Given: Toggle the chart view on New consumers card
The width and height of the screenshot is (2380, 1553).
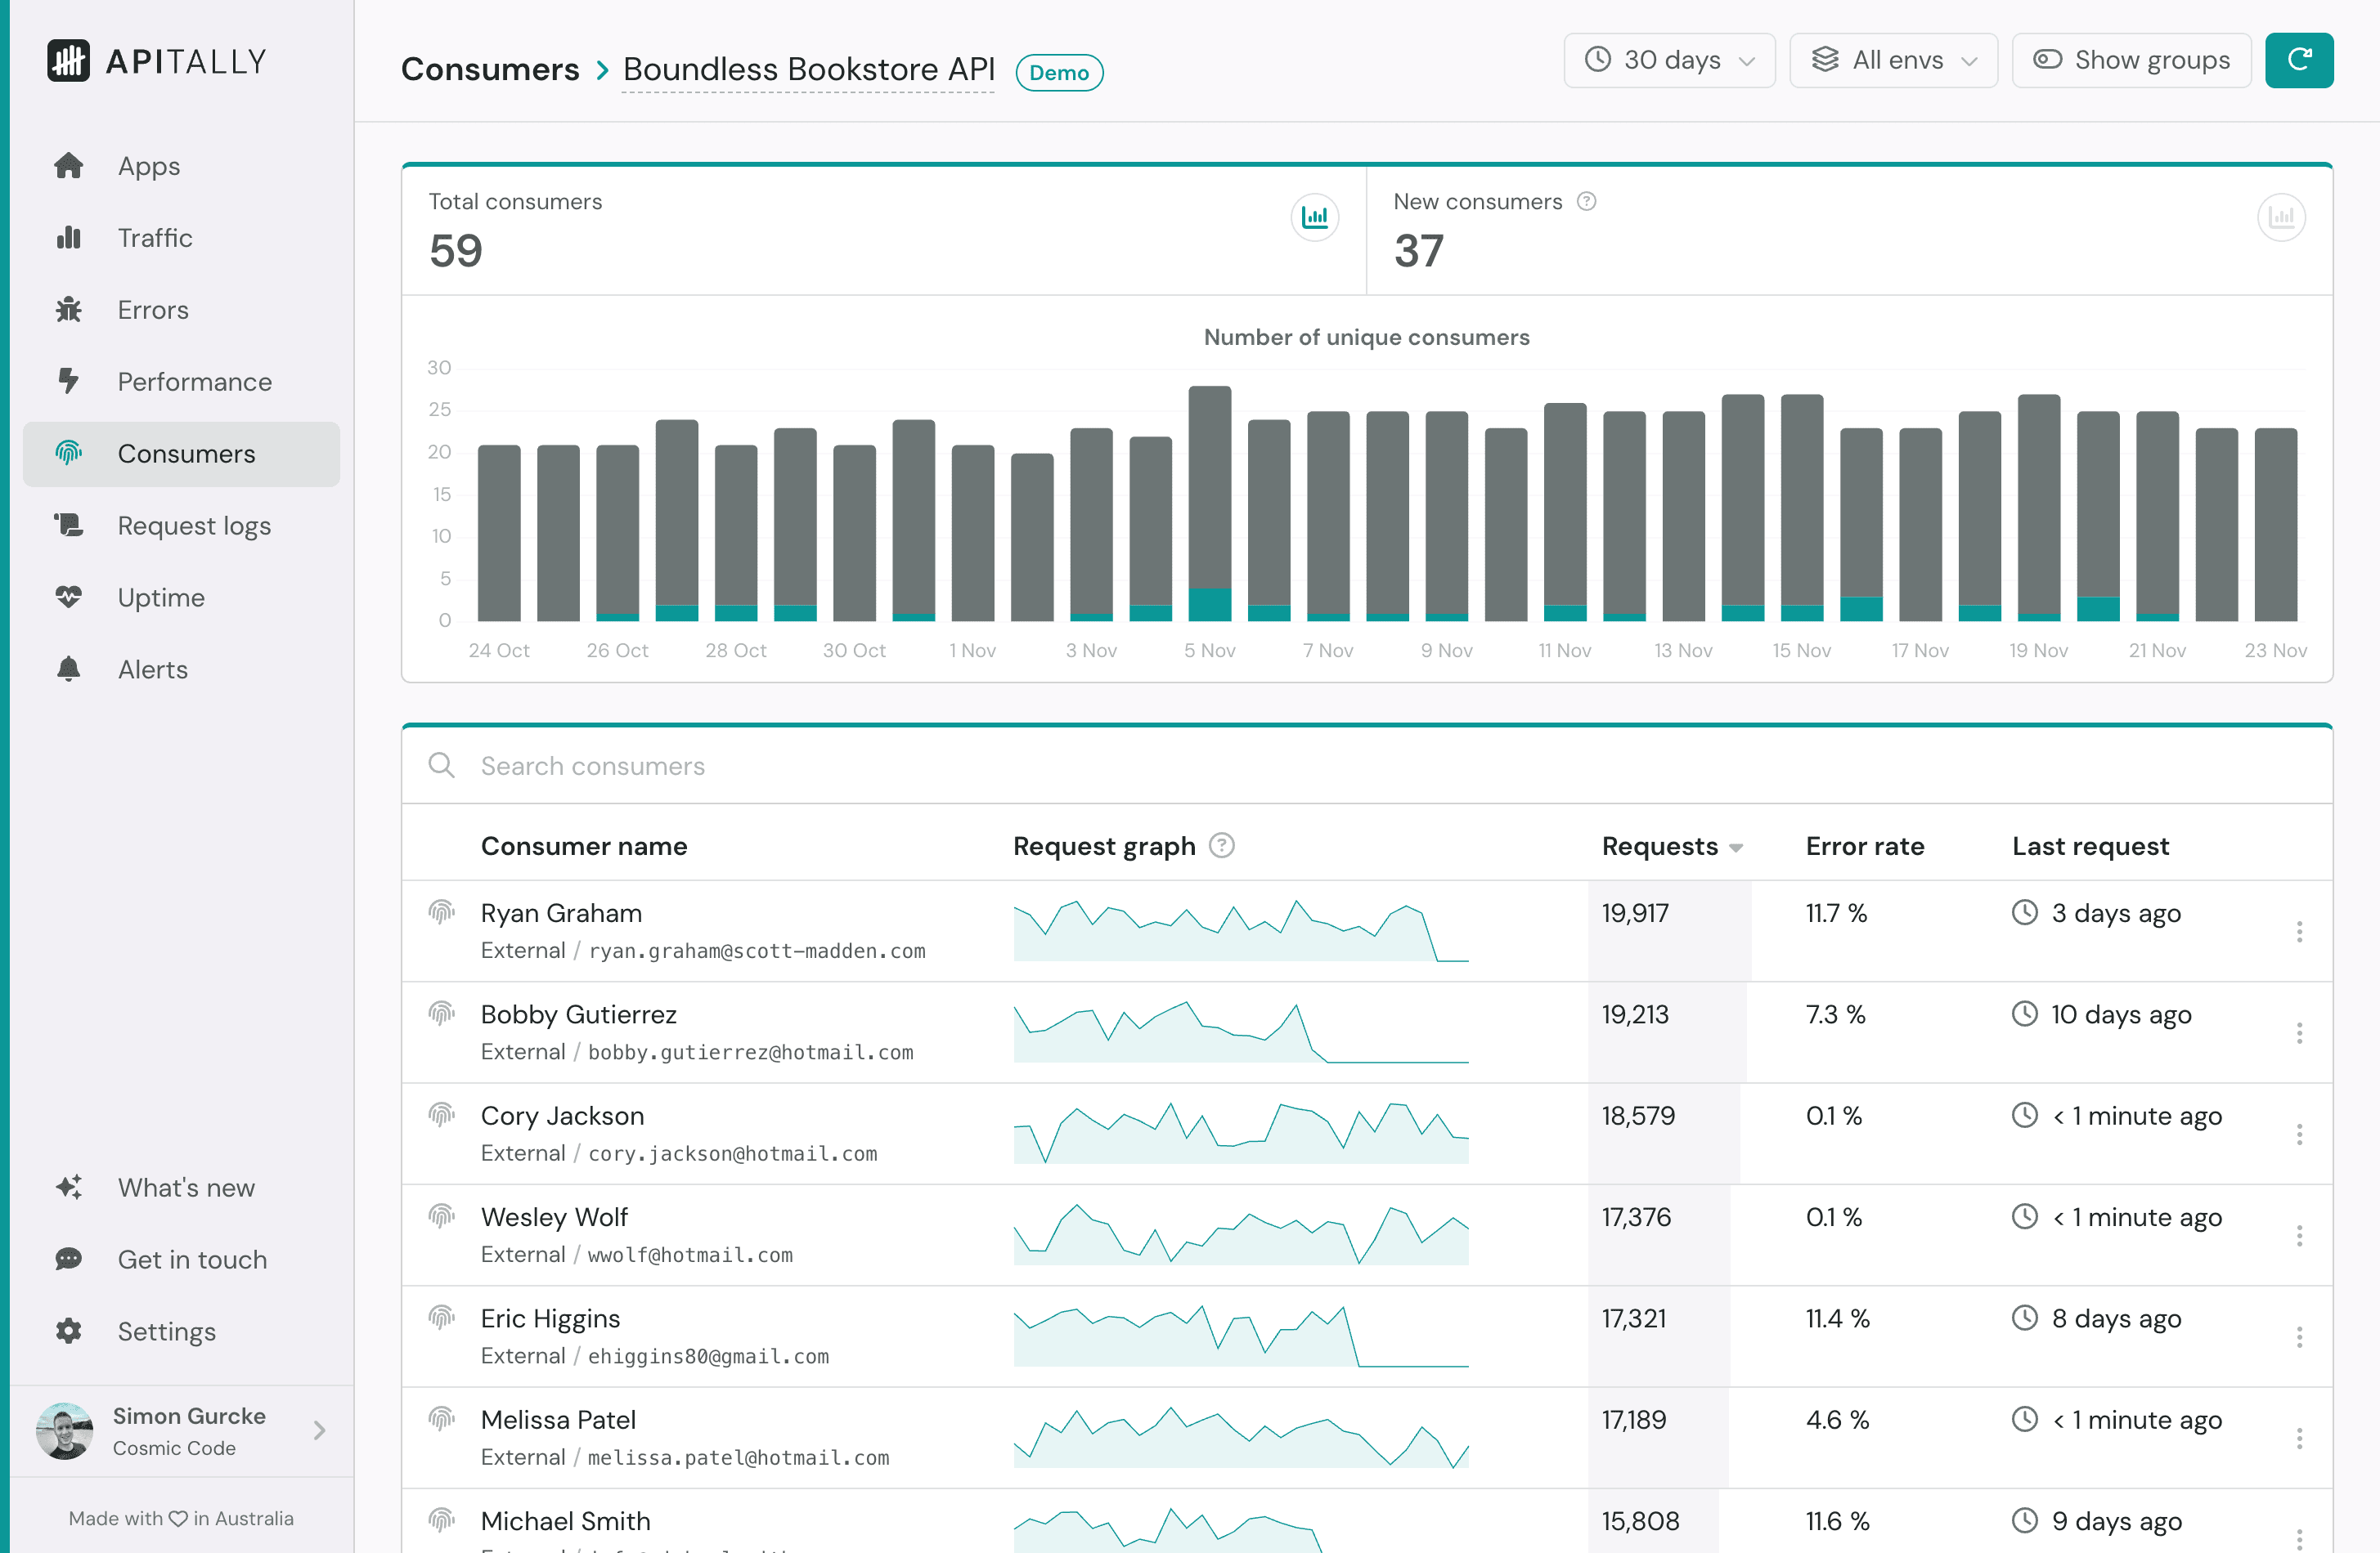Looking at the screenshot, I should [x=2283, y=217].
